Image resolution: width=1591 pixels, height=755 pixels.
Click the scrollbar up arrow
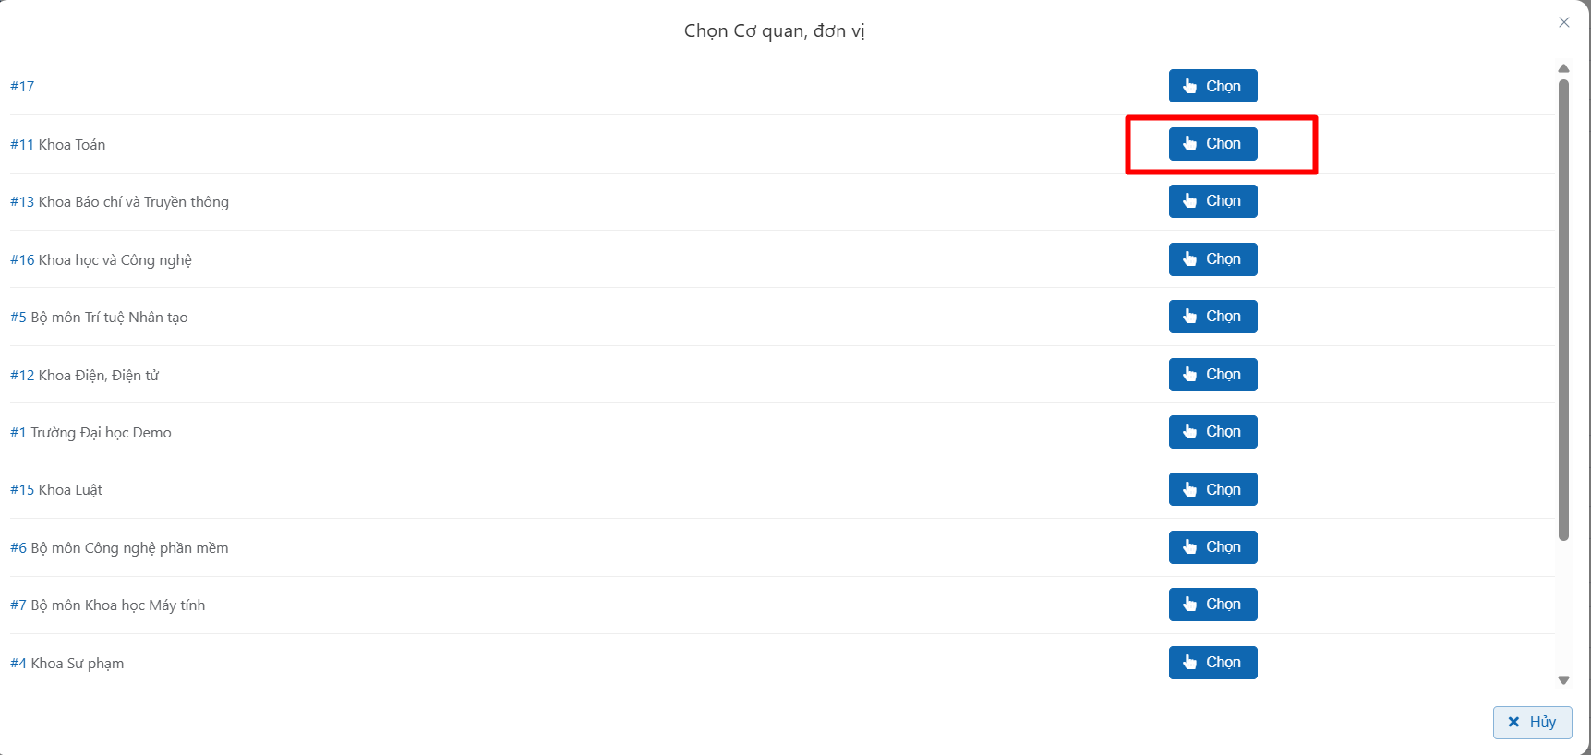pos(1563,68)
